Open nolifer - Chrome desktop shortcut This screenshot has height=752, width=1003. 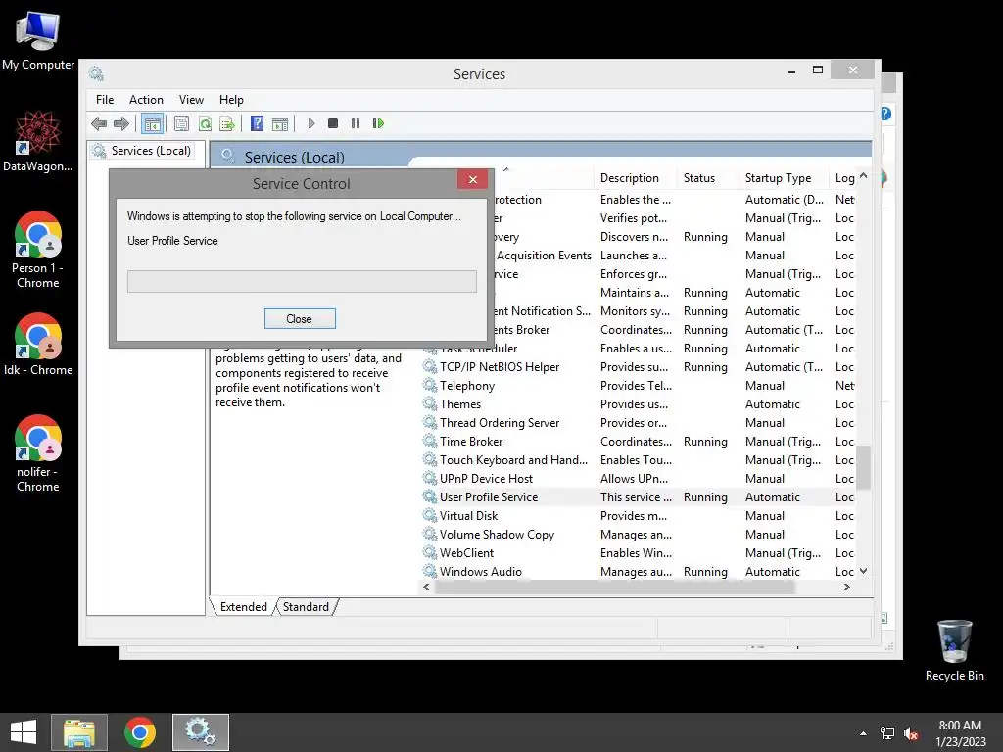point(38,453)
